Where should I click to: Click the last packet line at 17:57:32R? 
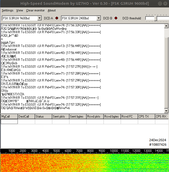tap(51, 105)
